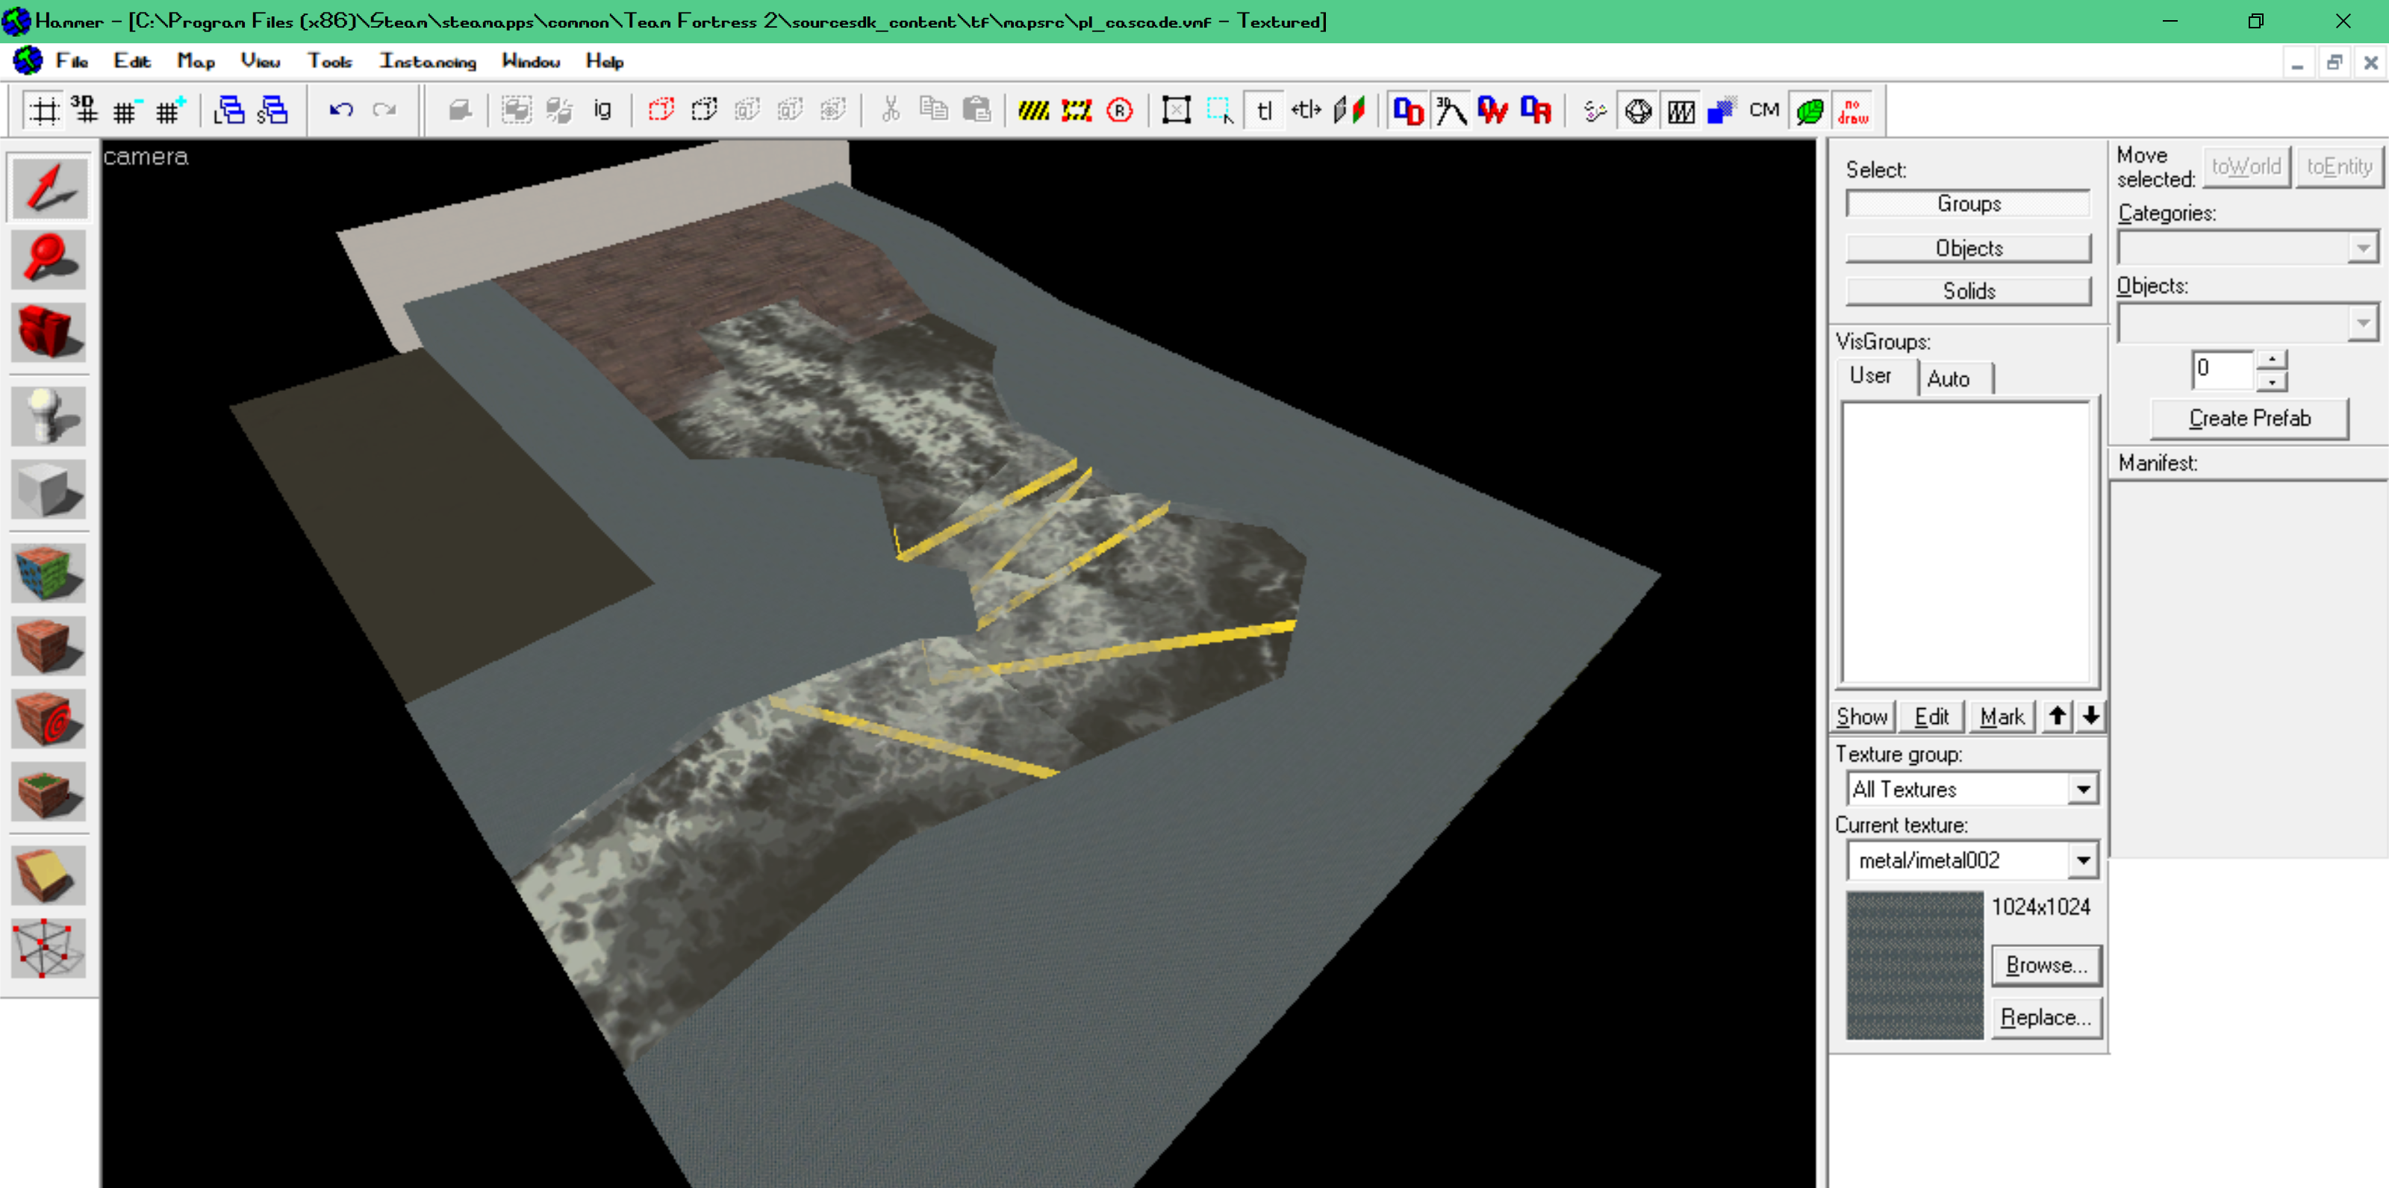Select the Clipping tool (yellow-topped block)
This screenshot has height=1188, width=2389.
pyautogui.click(x=49, y=875)
